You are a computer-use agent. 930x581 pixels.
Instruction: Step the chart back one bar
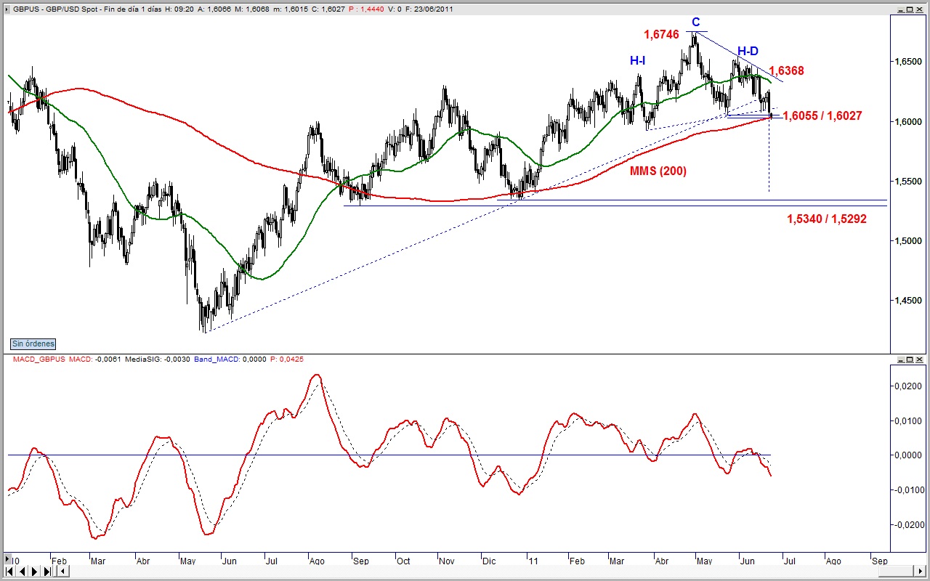[x=22, y=571]
